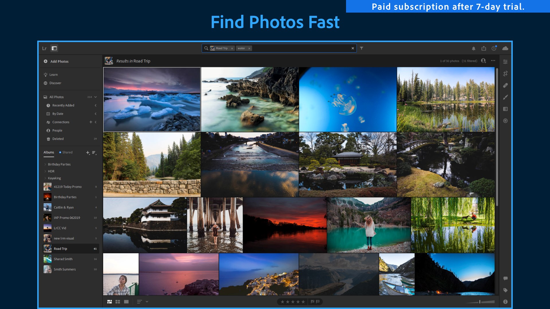Switch to photo grid view

[109, 302]
